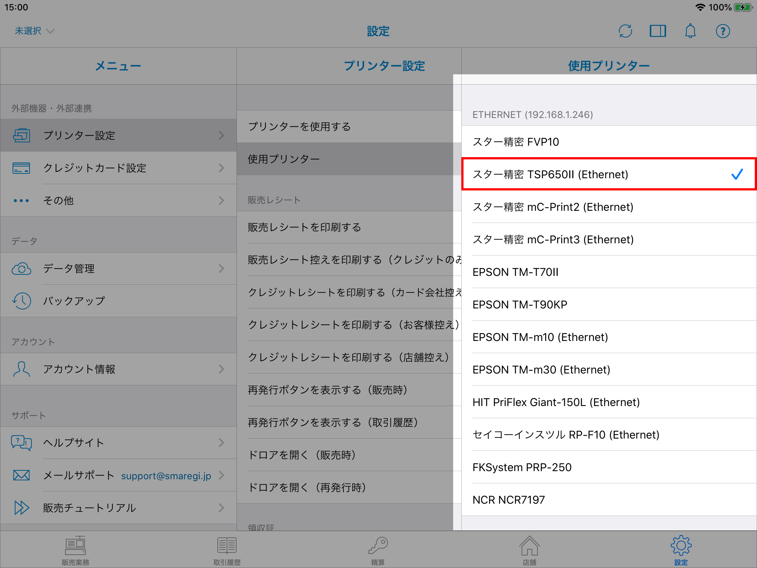Tap クレジットレシートを印刷する（カード会社控え row
This screenshot has height=568, width=757.
coord(349,292)
